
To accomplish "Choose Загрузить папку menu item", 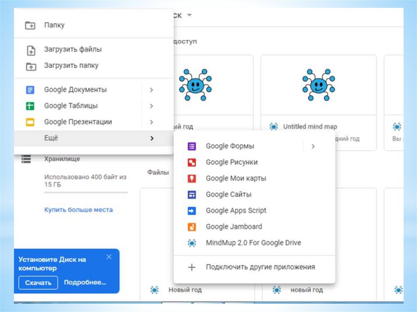I will 71,65.
